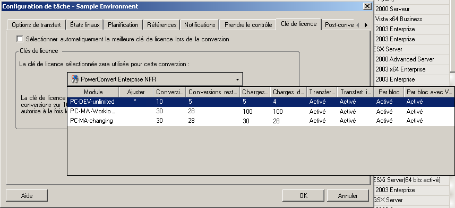Select GSX Server in background list

388,200
